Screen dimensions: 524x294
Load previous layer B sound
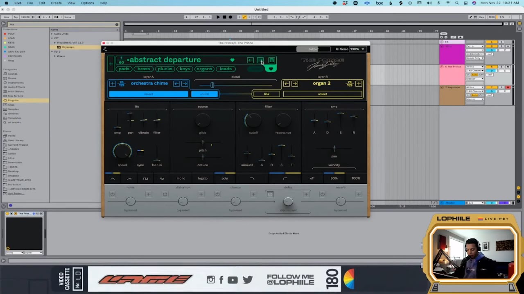click(287, 84)
